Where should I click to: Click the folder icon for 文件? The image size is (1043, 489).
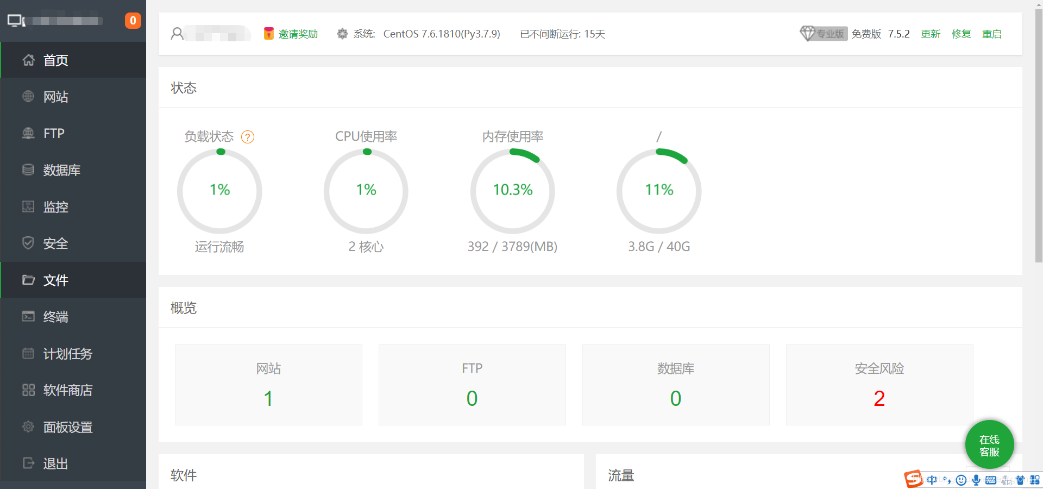coord(28,280)
